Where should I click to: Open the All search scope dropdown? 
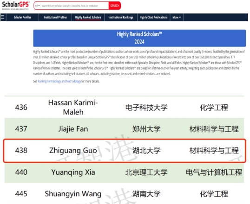click(x=37, y=6)
